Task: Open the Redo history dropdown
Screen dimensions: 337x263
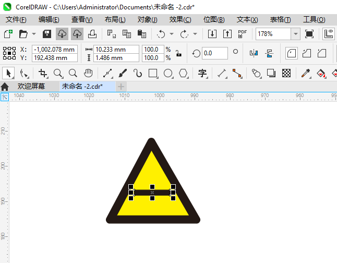Action: tap(195, 34)
